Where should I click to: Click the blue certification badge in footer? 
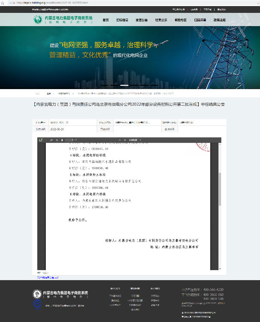click(x=37, y=304)
